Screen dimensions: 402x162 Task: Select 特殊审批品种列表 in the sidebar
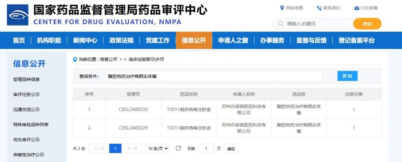(31, 125)
